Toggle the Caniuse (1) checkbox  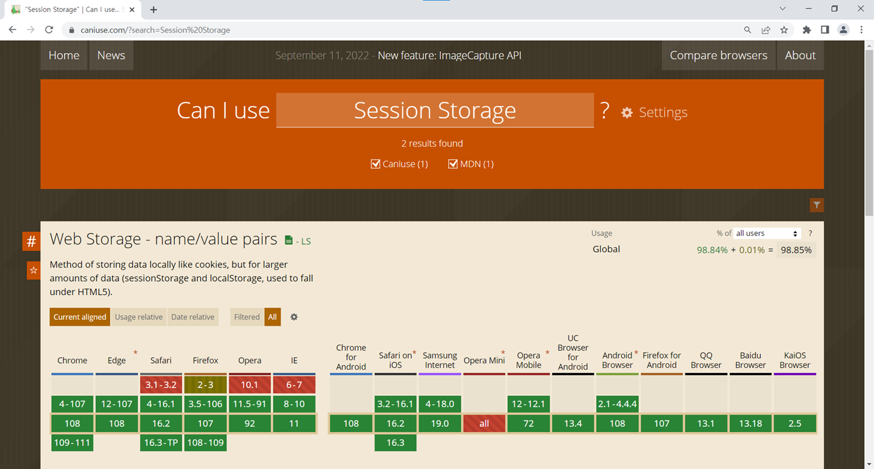tap(376, 164)
